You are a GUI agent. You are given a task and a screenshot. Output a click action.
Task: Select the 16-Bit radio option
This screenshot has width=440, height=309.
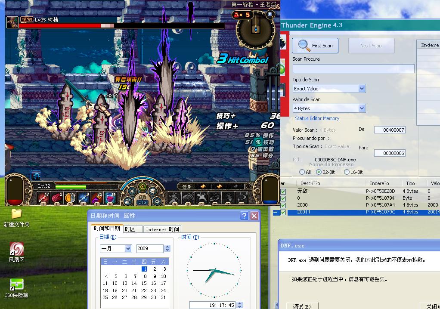(347, 172)
